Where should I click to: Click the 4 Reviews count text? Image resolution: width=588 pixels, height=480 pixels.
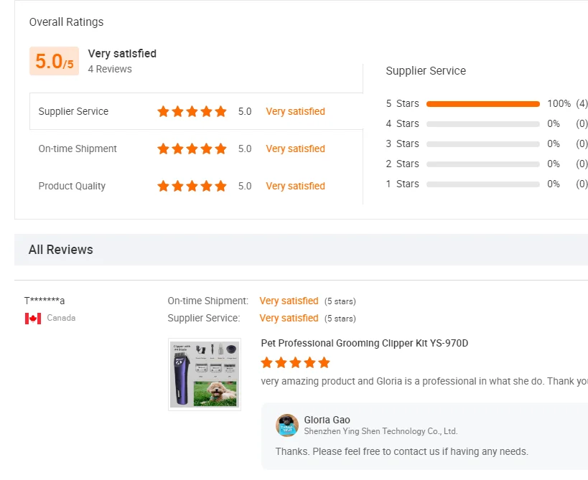pos(110,70)
